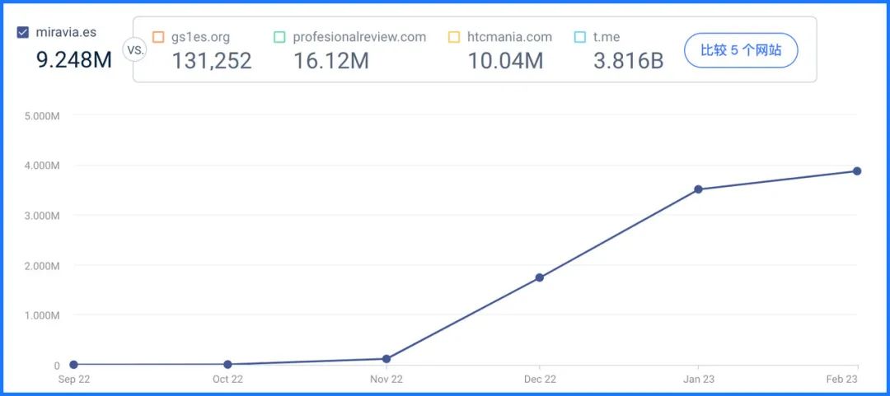Select the Dec 22 data point
Image resolution: width=890 pixels, height=396 pixels.
(x=540, y=277)
